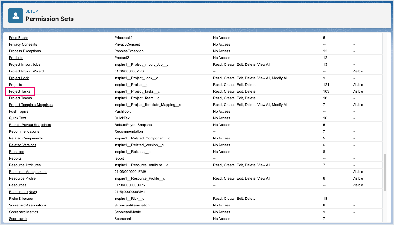Viewport: 394px width, 225px height.
Task: Go to the Projects object link
Action: (15, 85)
